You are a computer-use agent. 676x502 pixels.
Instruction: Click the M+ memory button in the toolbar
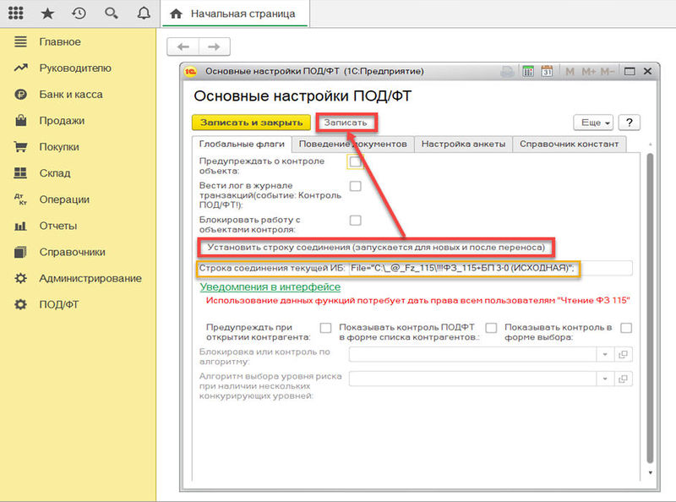point(589,72)
